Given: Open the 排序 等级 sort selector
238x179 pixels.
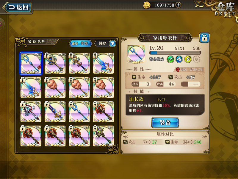Looking at the screenshot, I should coord(80,43).
